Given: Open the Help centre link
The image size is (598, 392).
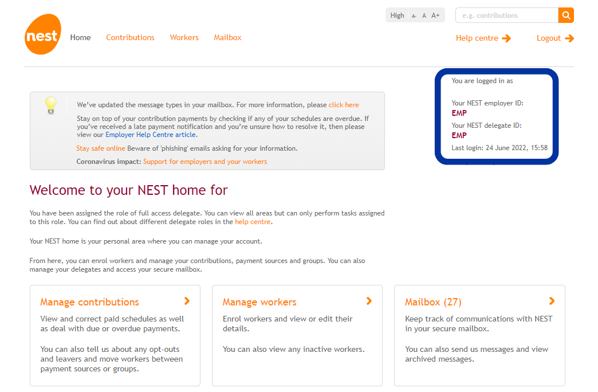Looking at the screenshot, I should 477,38.
